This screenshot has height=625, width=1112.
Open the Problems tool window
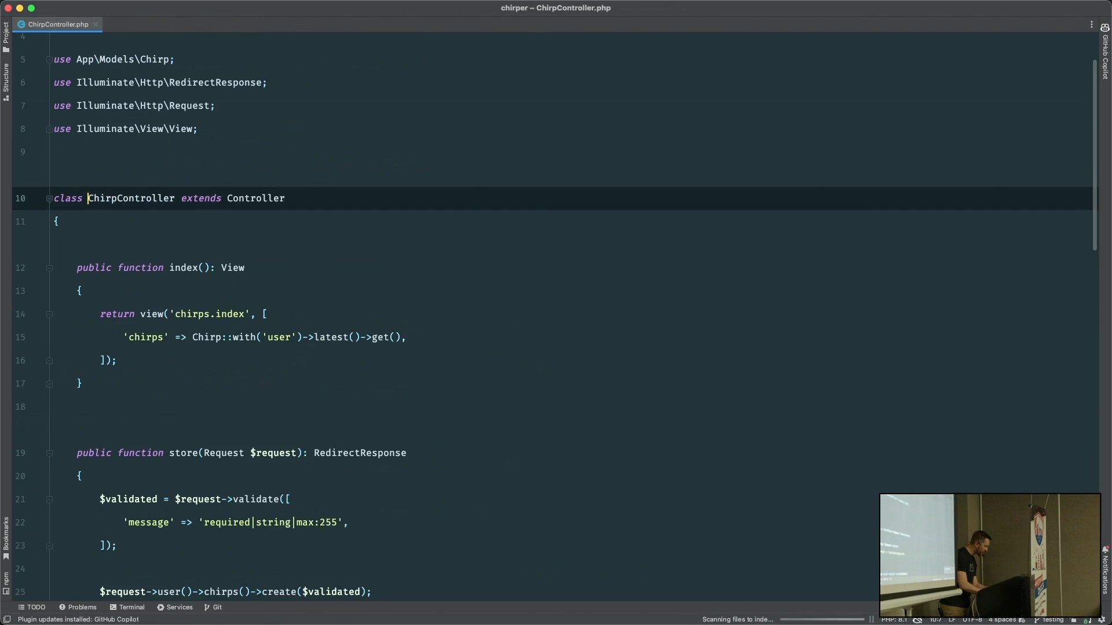(x=78, y=607)
